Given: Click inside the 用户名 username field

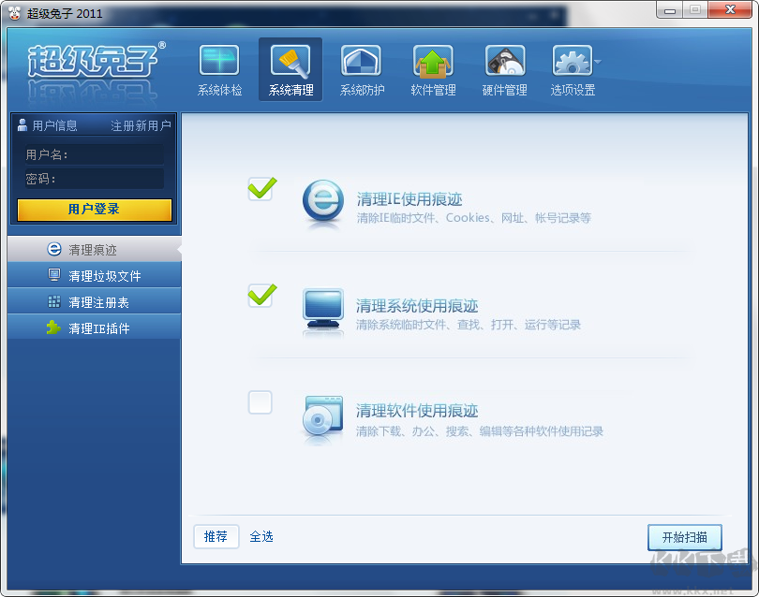Looking at the screenshot, I should (112, 153).
